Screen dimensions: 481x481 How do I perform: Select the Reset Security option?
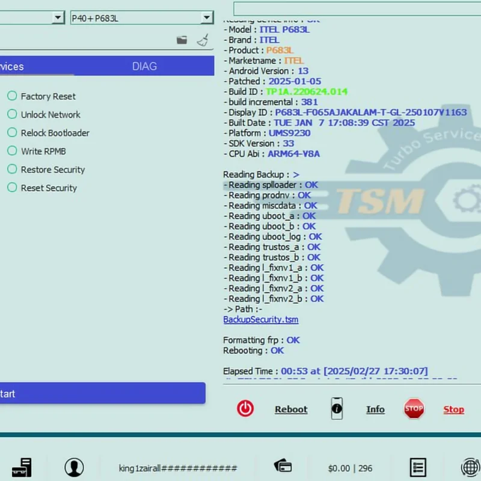[x=42, y=188]
